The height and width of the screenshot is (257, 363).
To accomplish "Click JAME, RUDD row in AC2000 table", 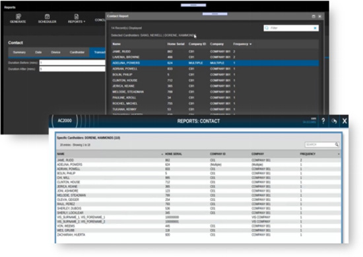I will click(x=199, y=160).
